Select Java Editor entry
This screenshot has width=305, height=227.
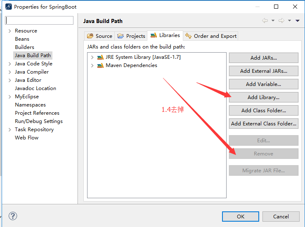coord(28,80)
